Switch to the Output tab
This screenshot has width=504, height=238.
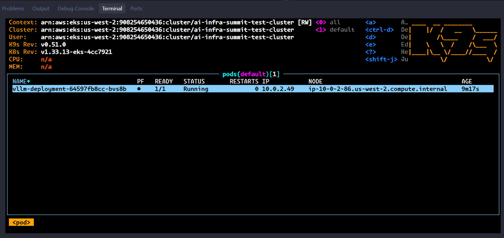[41, 9]
